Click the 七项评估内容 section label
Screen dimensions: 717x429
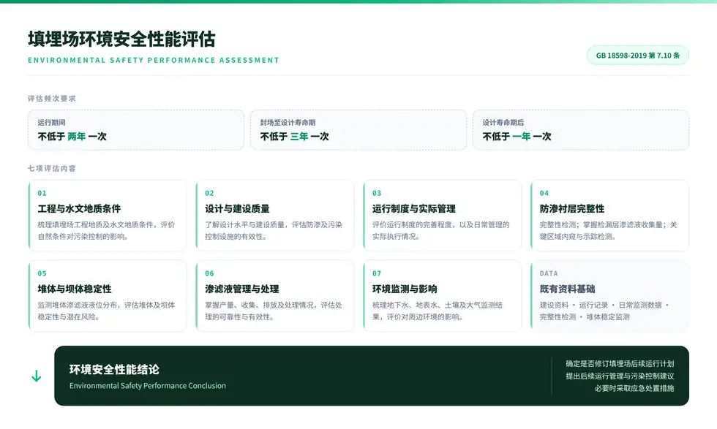[x=52, y=168]
